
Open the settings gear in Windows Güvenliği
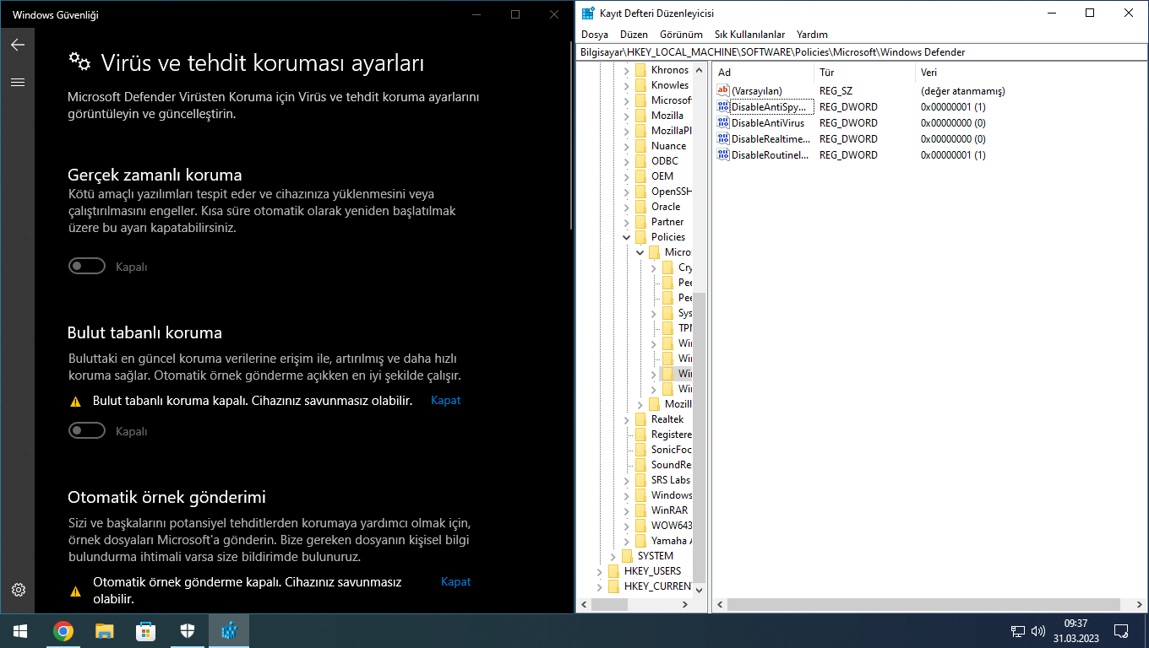coord(19,590)
